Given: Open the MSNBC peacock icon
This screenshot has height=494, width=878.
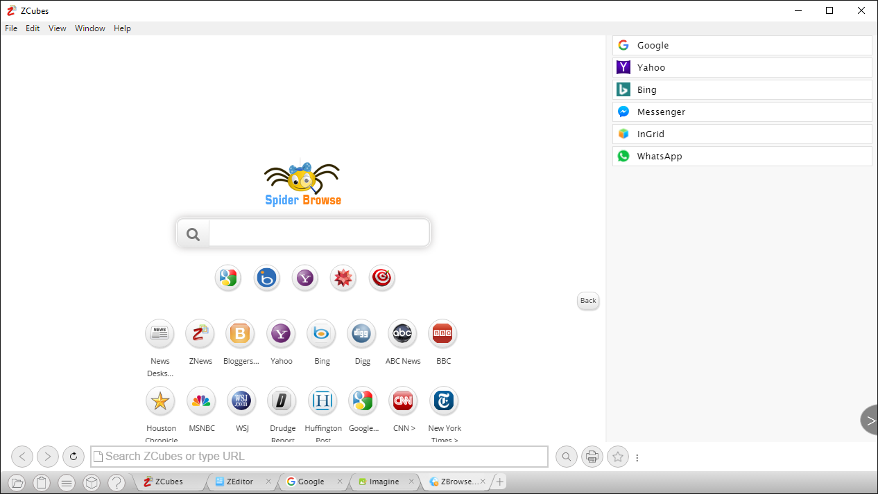Looking at the screenshot, I should (x=201, y=401).
